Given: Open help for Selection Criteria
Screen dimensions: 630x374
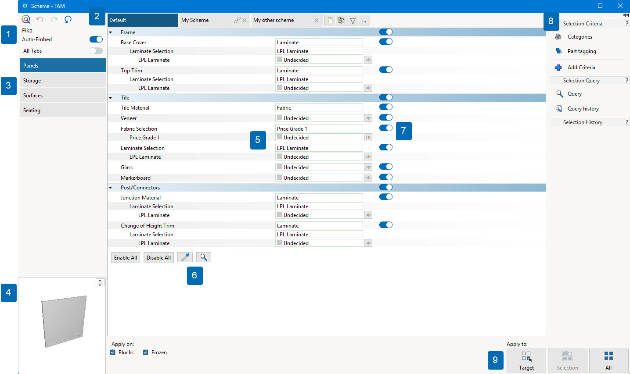Looking at the screenshot, I should (627, 24).
